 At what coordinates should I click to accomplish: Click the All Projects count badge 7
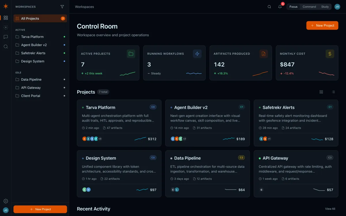(x=63, y=18)
